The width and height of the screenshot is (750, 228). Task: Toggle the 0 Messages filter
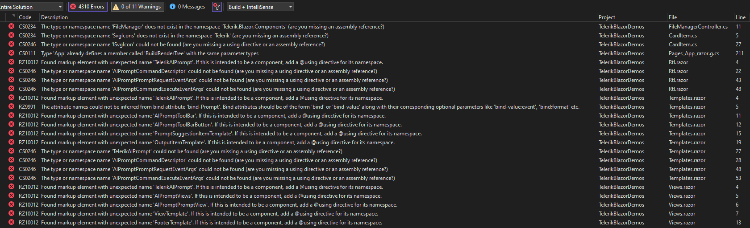pos(187,7)
